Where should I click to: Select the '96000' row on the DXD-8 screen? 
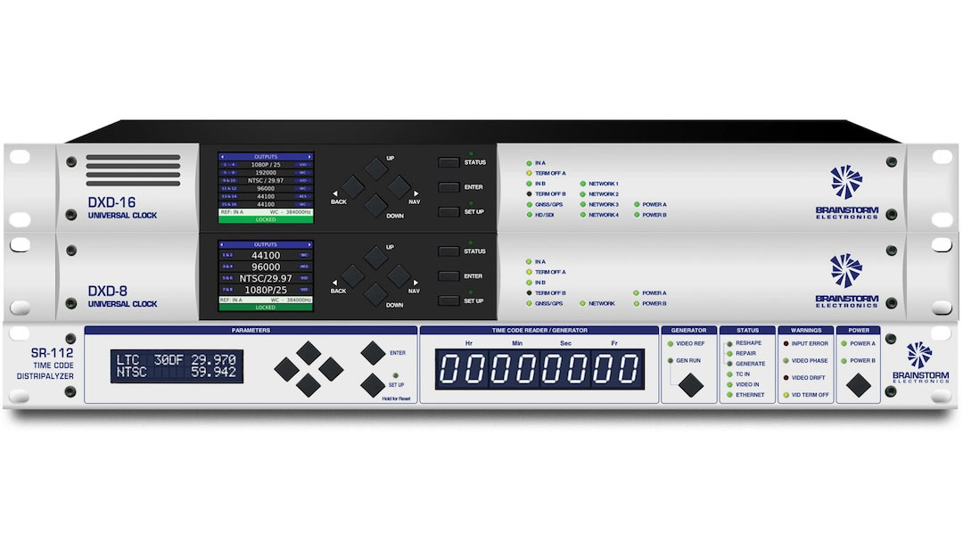tap(266, 267)
